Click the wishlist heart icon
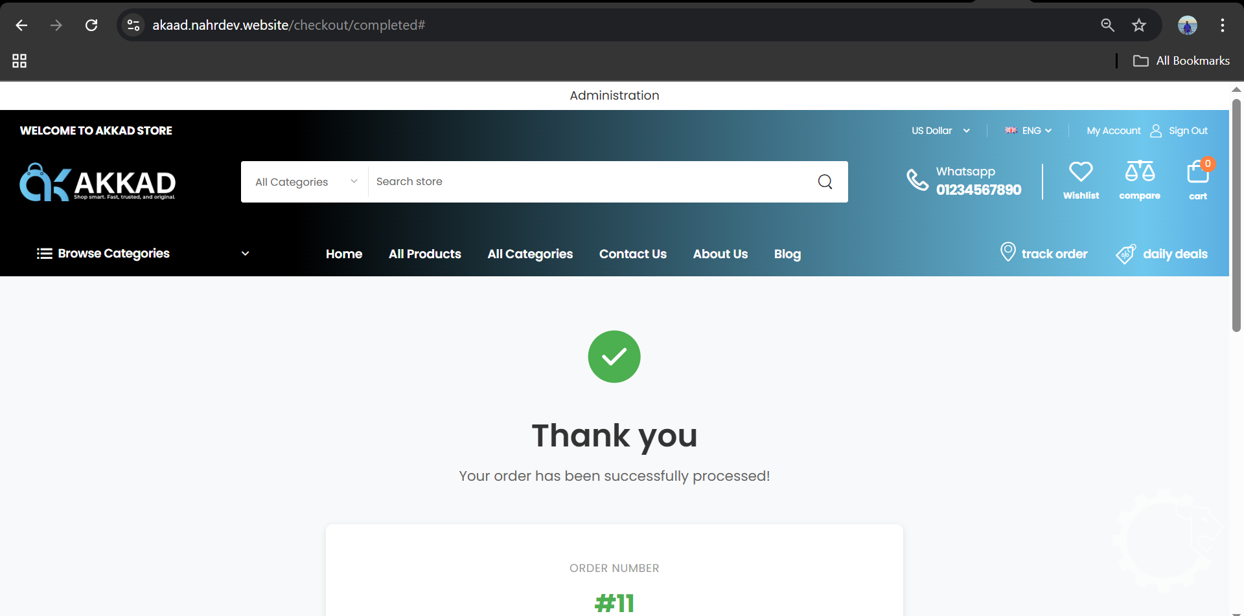 tap(1081, 172)
